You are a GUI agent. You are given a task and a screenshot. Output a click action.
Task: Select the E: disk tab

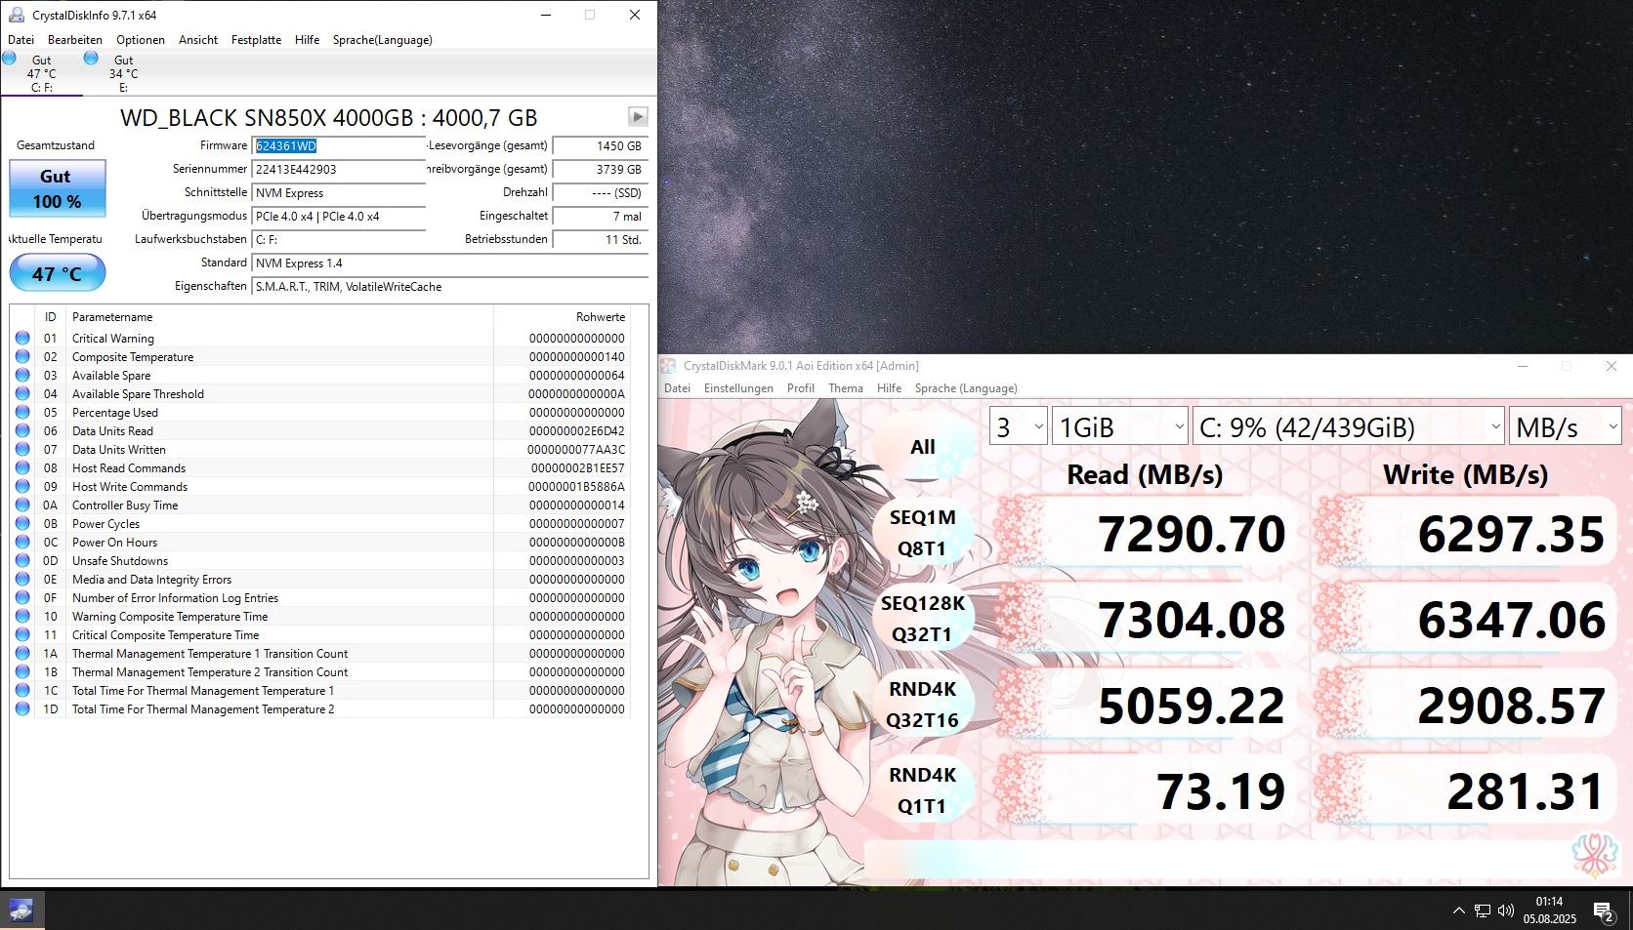[123, 73]
